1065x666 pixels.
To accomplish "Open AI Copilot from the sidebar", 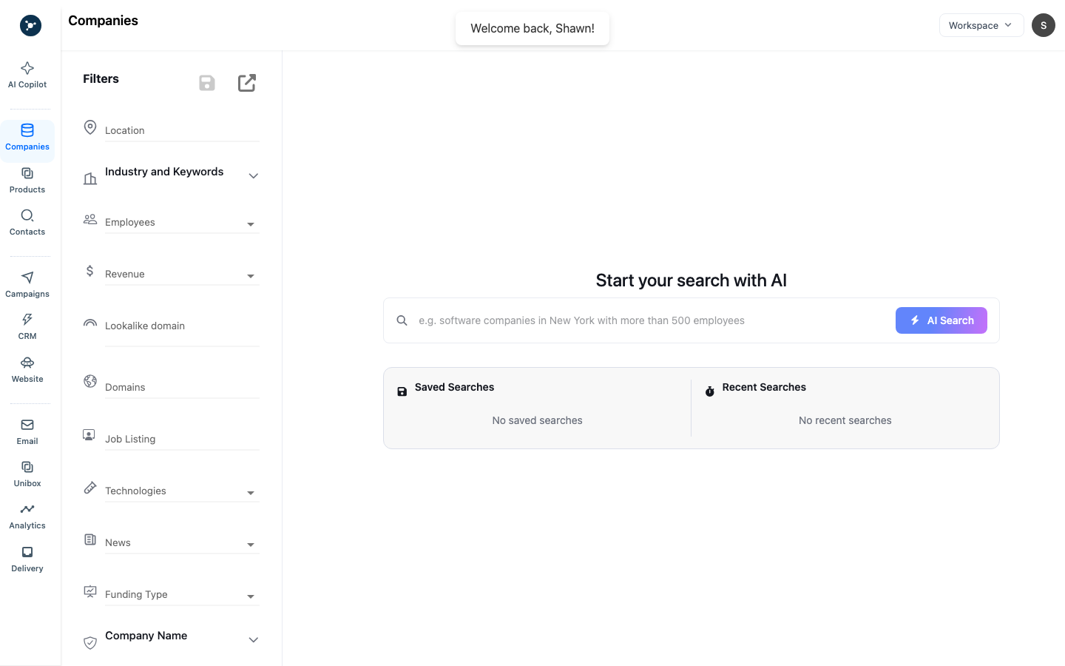I will tap(27, 75).
